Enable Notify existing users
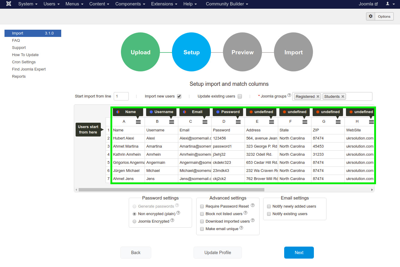Viewport: 400px width, 267px height. coord(269,214)
